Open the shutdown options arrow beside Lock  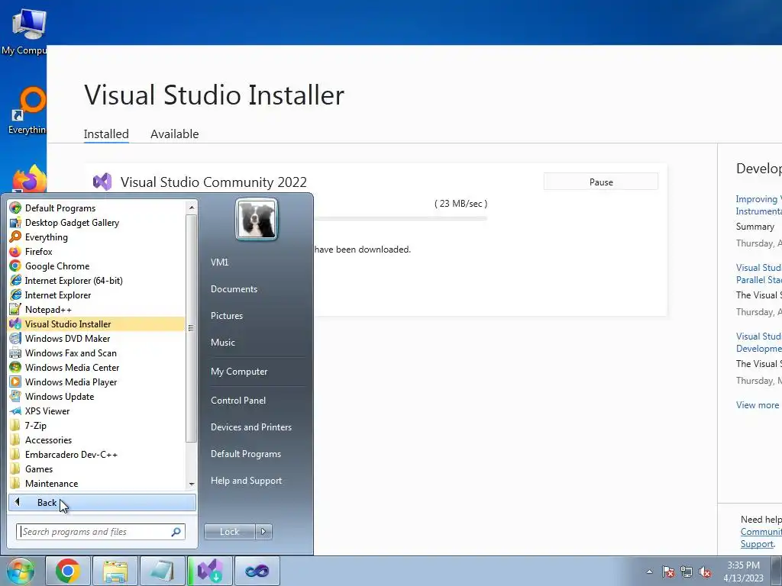tap(263, 532)
